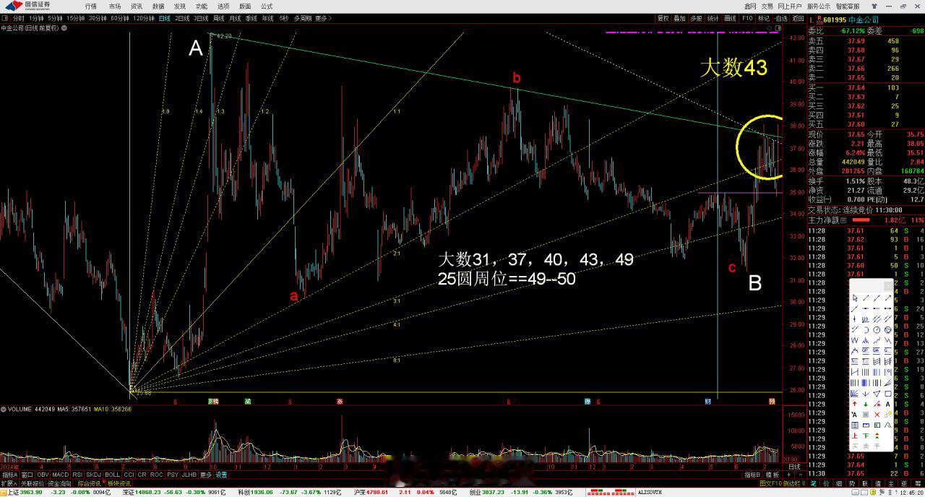Switch to 5分钟 period

[x=55, y=18]
